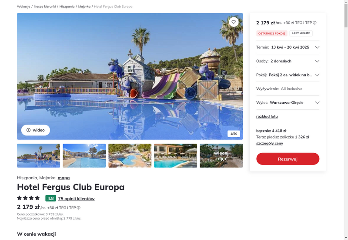The width and height of the screenshot is (348, 240).
Task: Click info icon next to lower TFG i TFP
Action: [79, 208]
